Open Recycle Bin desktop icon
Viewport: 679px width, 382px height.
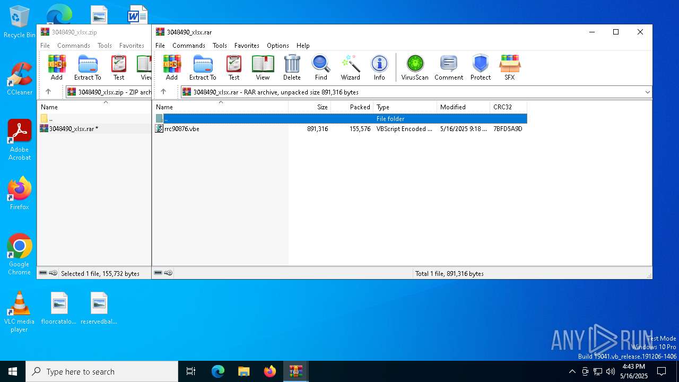(19, 22)
